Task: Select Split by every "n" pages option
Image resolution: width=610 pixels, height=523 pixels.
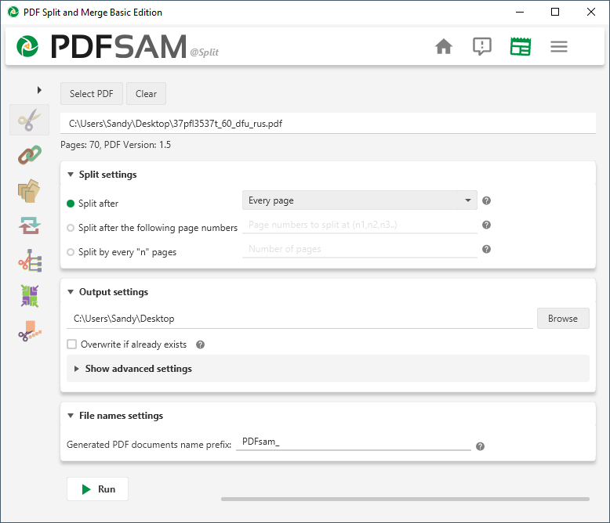Action: (71, 252)
